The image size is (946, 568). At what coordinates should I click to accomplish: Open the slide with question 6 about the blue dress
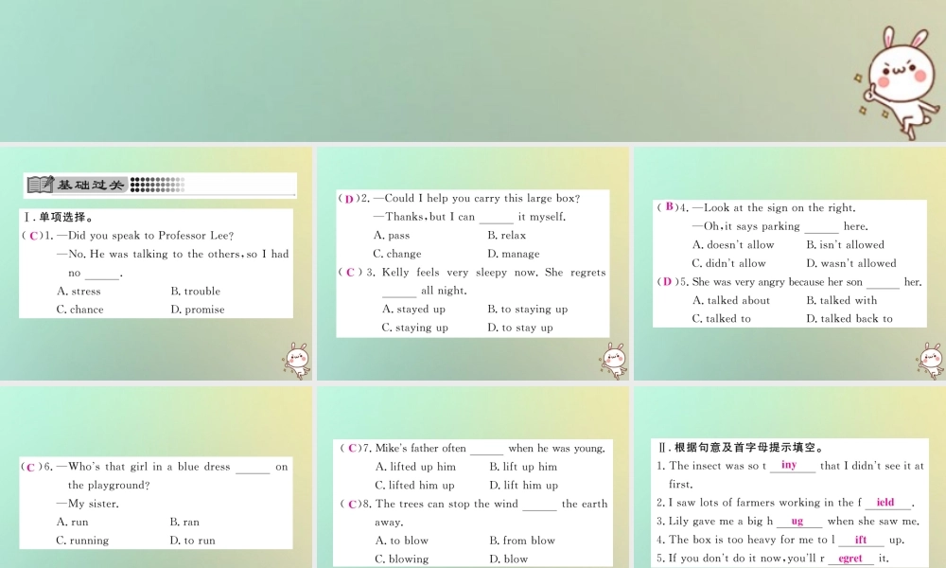[156, 477]
